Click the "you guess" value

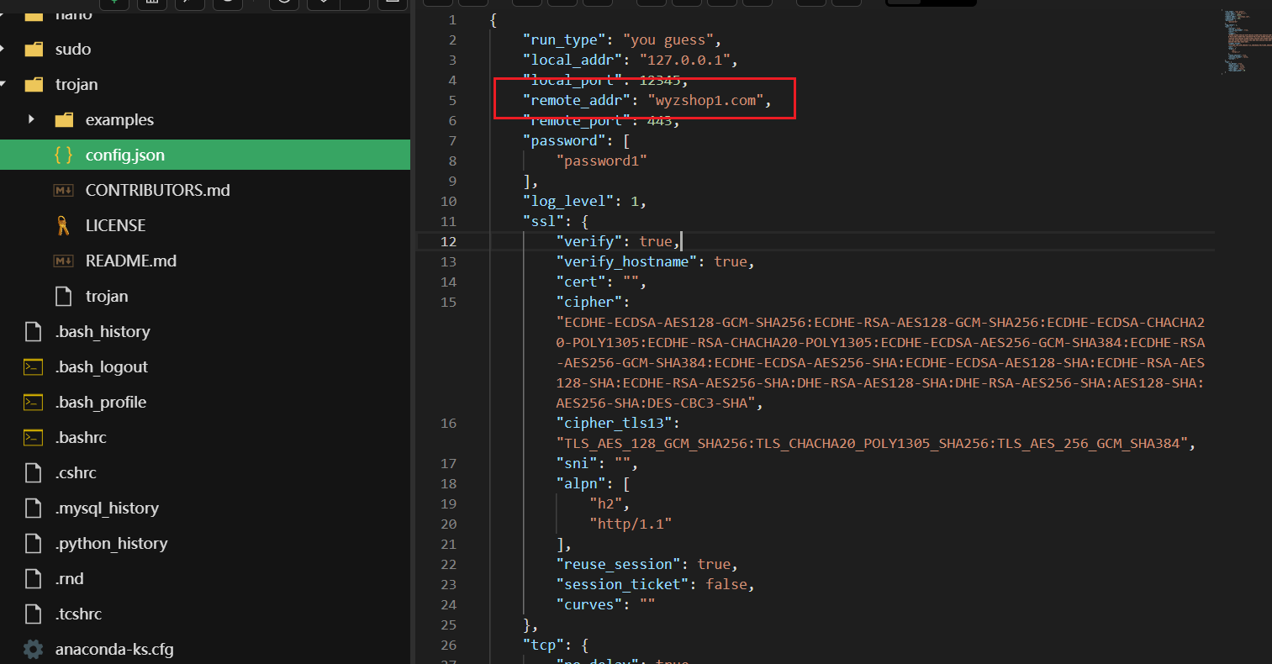668,40
